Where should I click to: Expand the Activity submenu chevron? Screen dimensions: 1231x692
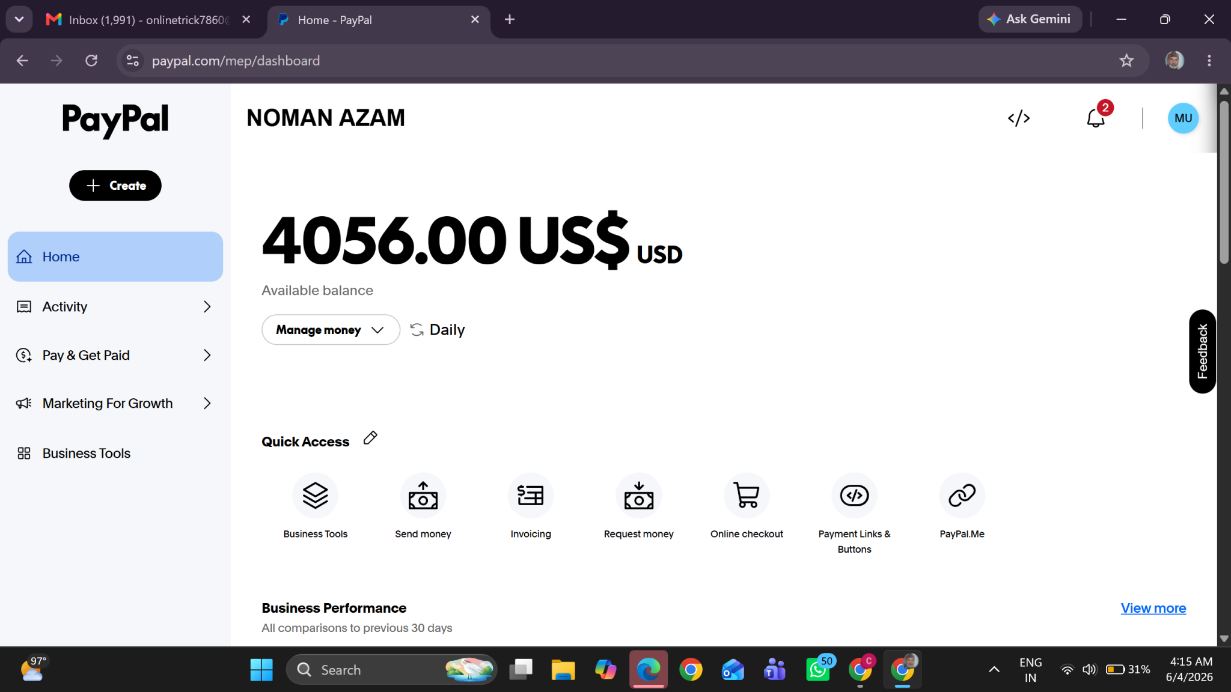(x=207, y=307)
